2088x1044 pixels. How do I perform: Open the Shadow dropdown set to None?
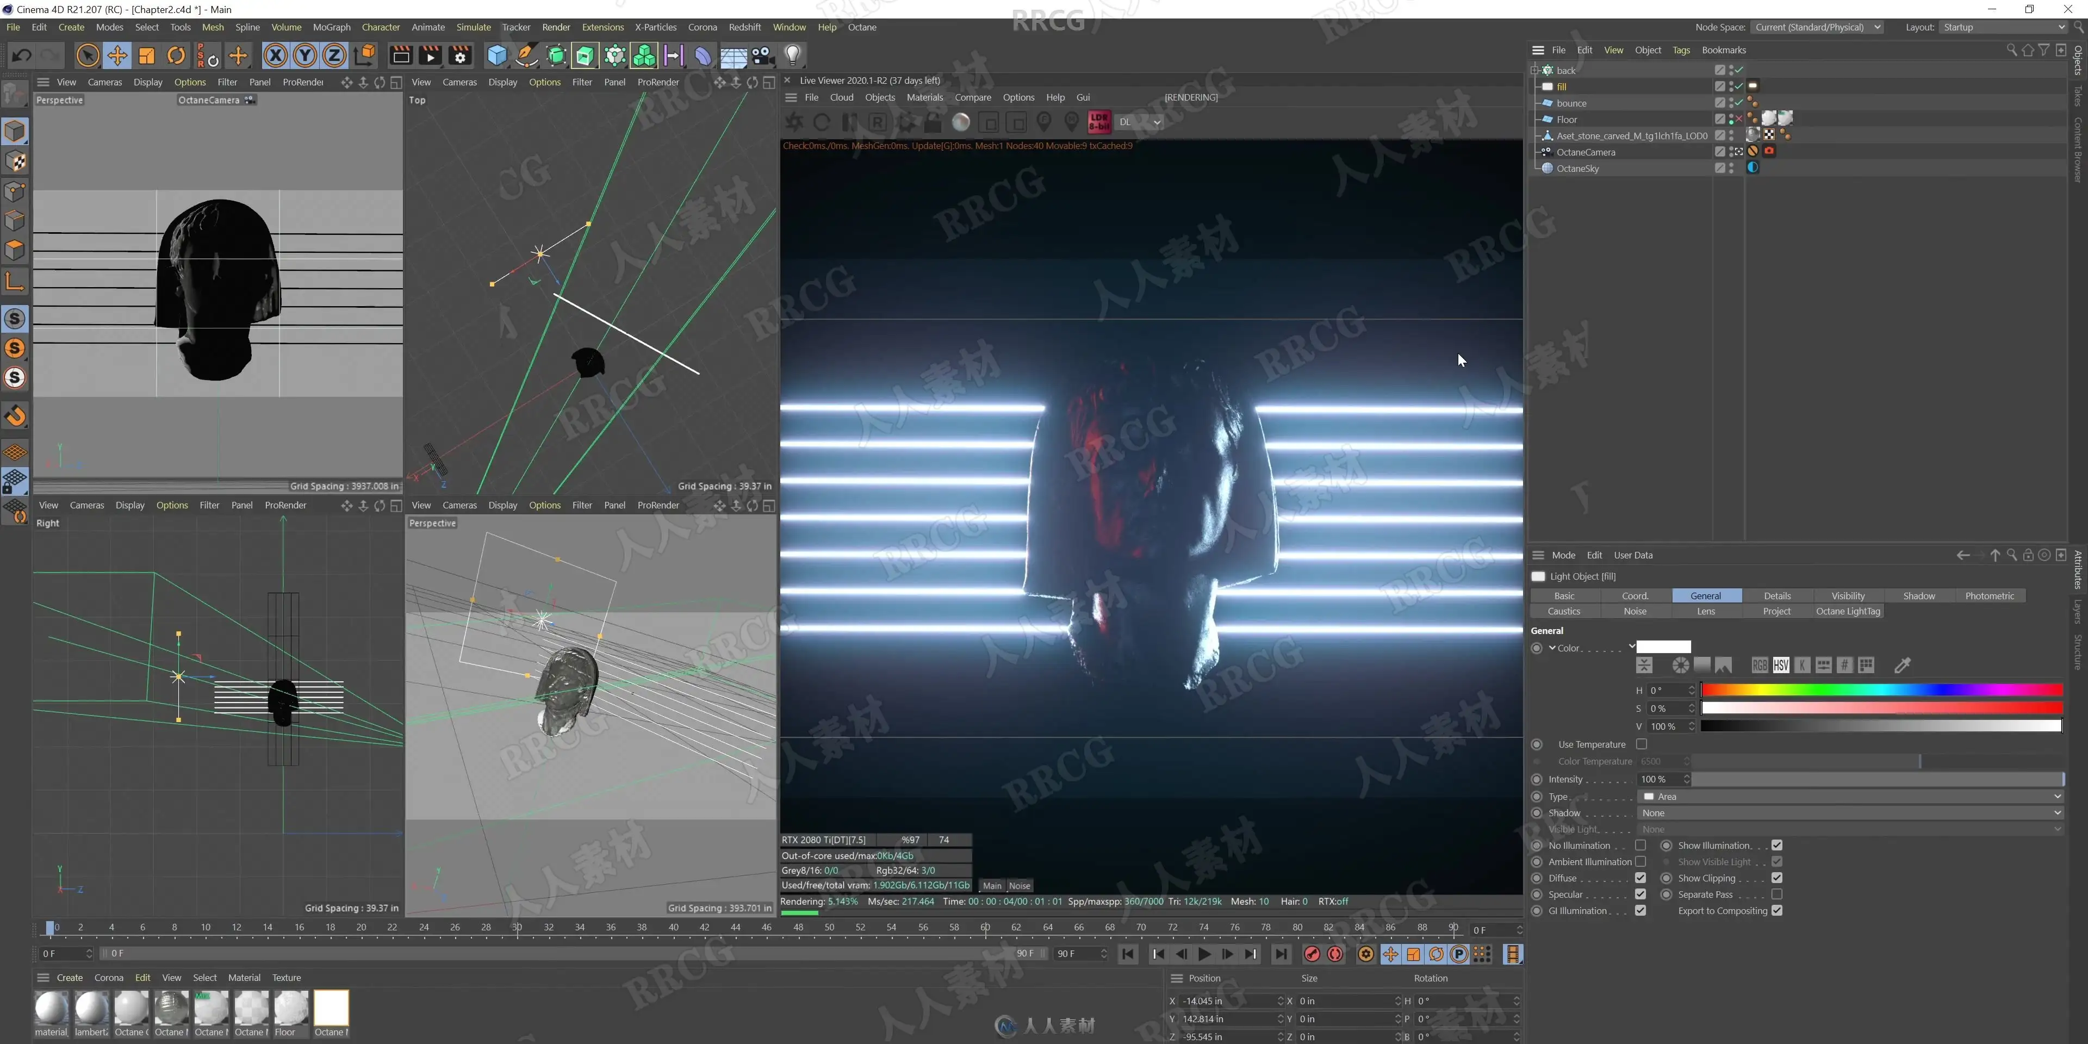pyautogui.click(x=1850, y=813)
